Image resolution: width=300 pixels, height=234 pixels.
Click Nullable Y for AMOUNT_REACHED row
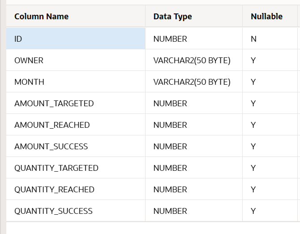point(253,125)
